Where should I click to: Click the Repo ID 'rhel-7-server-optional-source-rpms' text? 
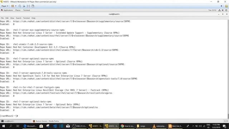pyautogui.click(x=33, y=58)
